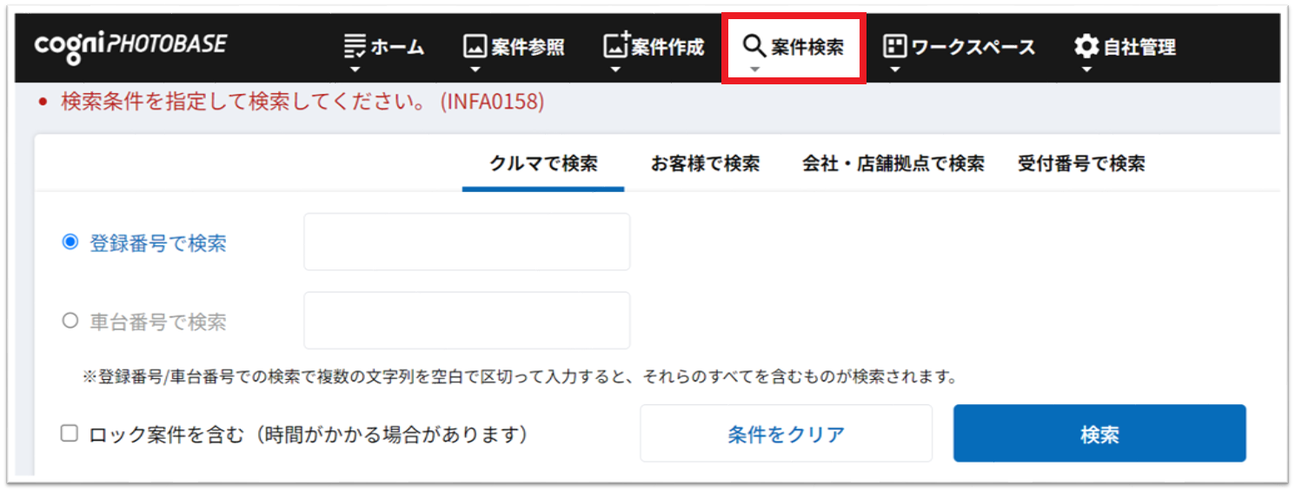The image size is (1295, 492).
Task: Click the ワークスペース grid icon
Action: (x=894, y=47)
